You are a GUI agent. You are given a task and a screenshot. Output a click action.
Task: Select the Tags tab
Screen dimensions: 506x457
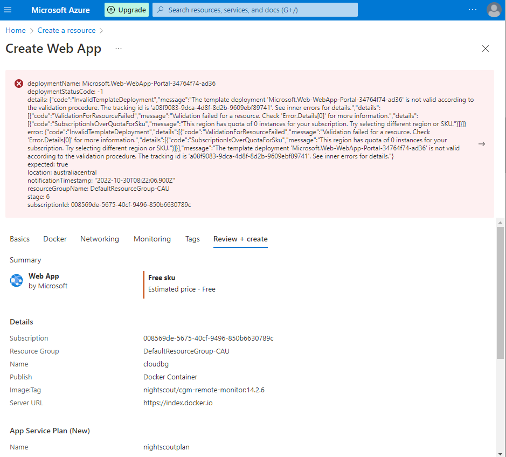click(x=192, y=239)
